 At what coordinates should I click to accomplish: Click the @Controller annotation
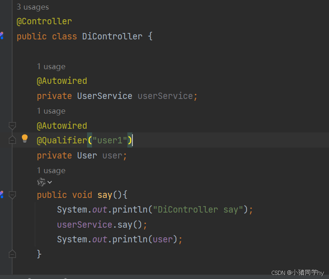44,22
